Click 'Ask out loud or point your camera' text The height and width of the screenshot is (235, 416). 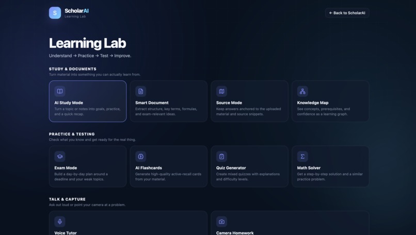click(x=87, y=205)
